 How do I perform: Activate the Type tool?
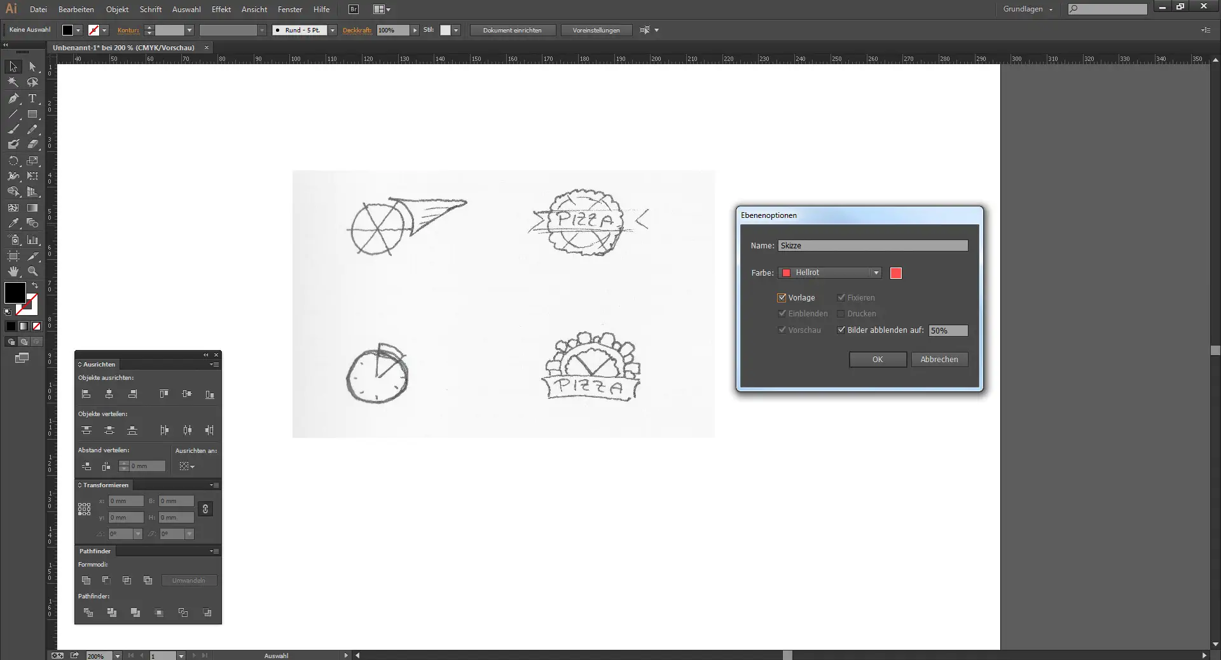click(x=32, y=99)
